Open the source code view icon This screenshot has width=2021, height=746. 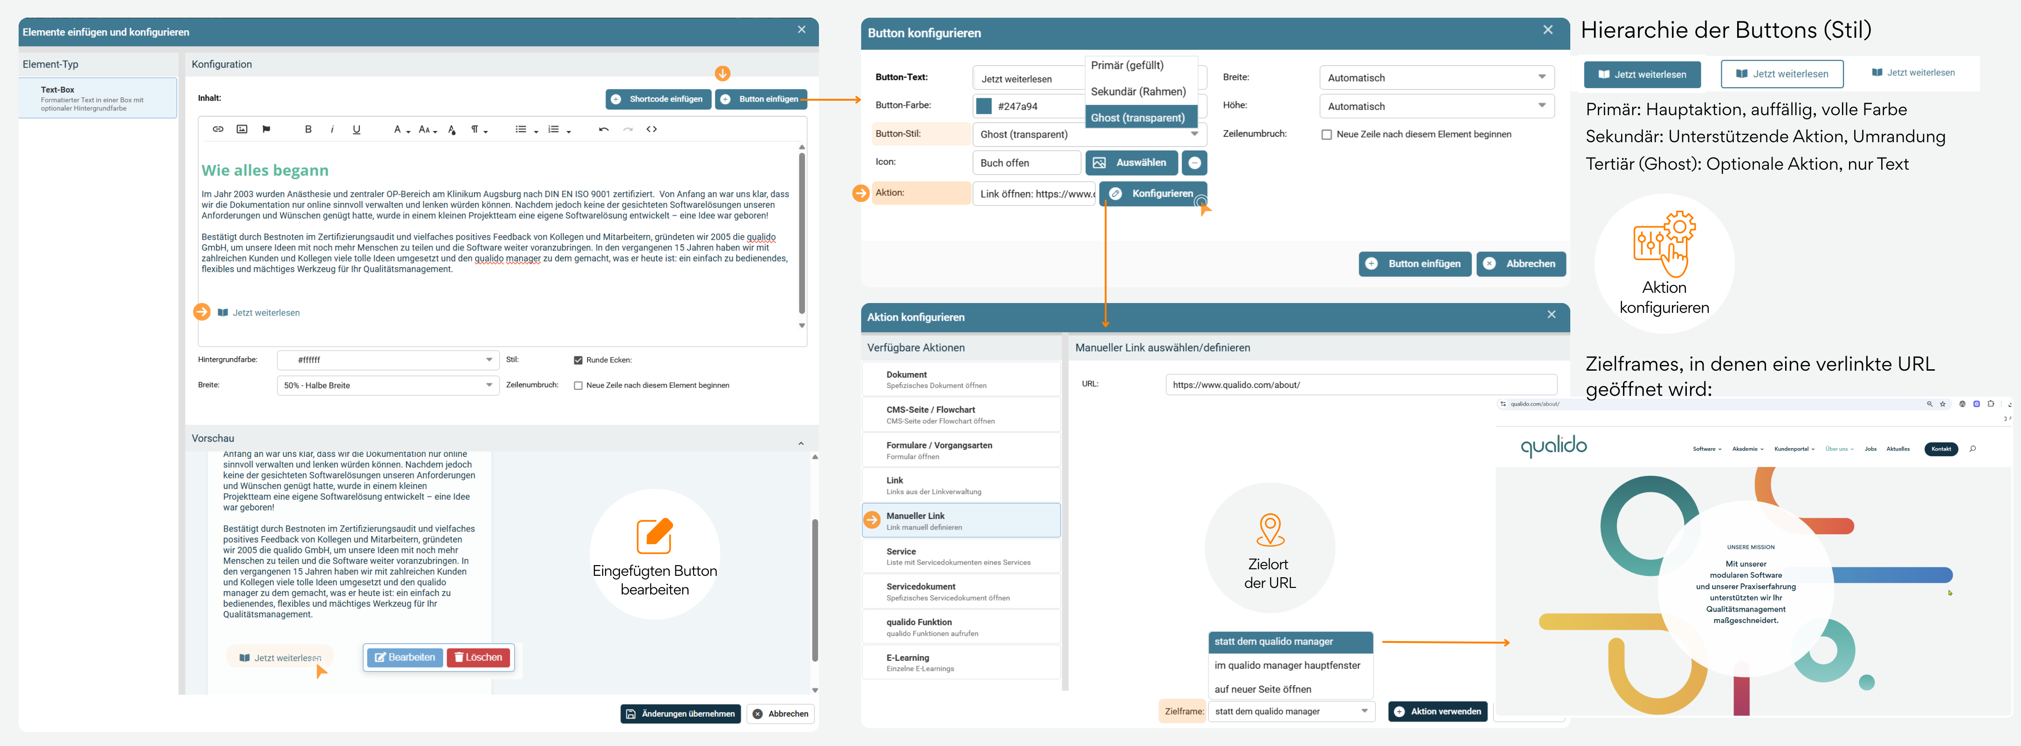click(x=652, y=130)
